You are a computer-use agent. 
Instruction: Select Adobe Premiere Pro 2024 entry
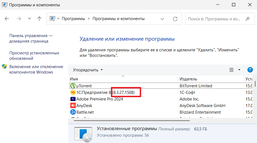pyautogui.click(x=100, y=99)
